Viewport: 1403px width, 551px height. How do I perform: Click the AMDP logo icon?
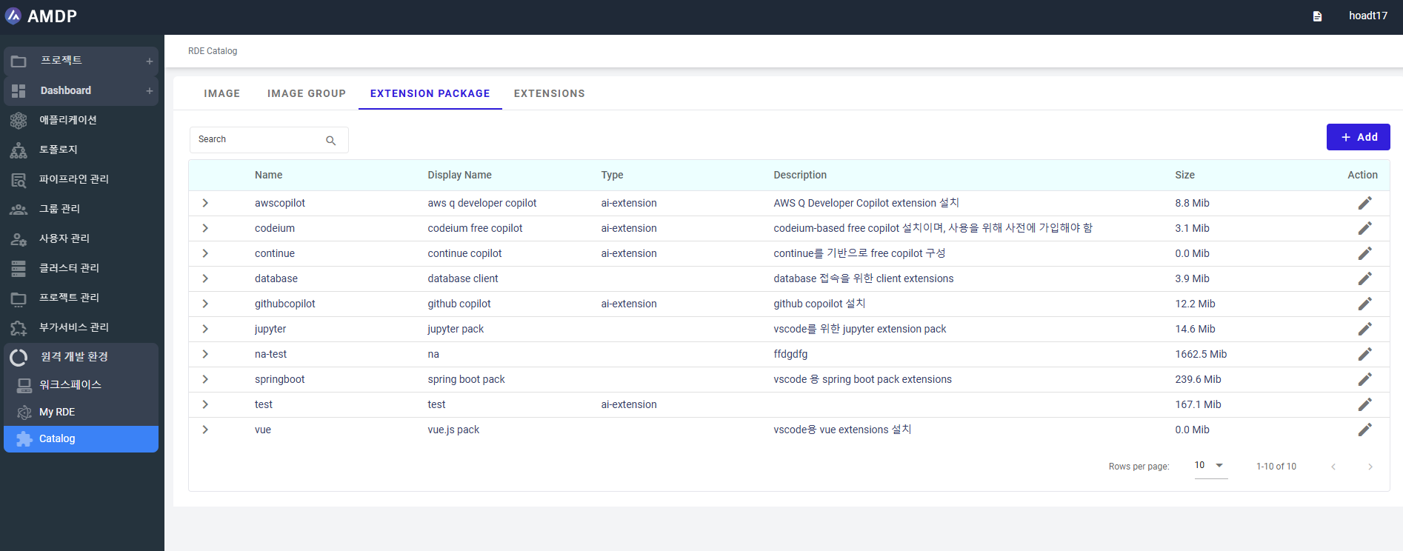[13, 16]
